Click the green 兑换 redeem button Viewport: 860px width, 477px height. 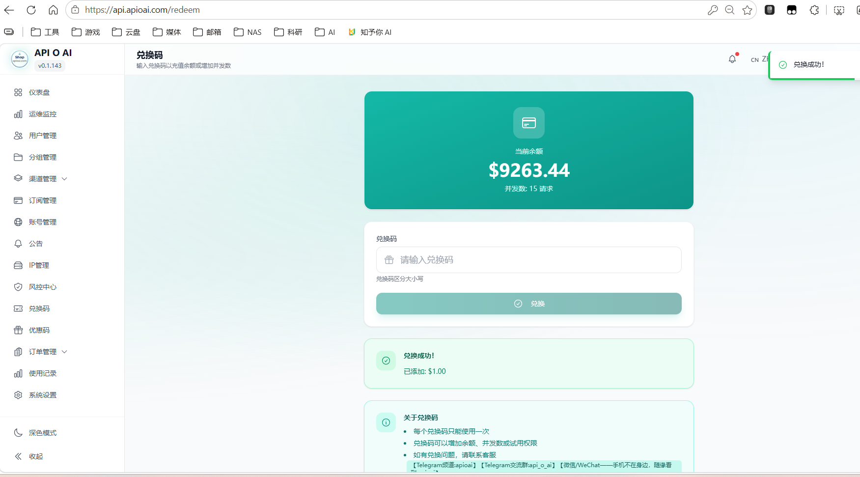[528, 304]
